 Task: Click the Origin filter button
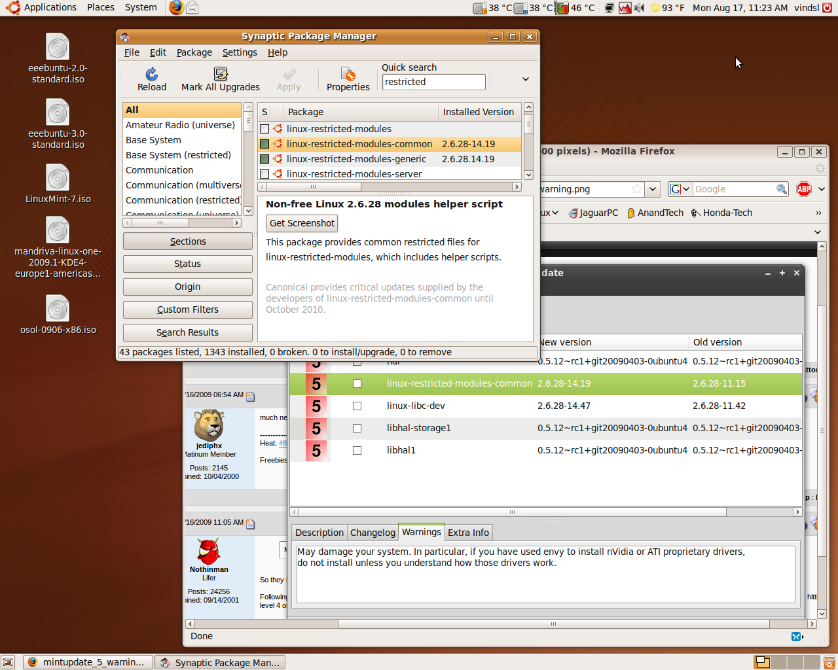pyautogui.click(x=188, y=287)
